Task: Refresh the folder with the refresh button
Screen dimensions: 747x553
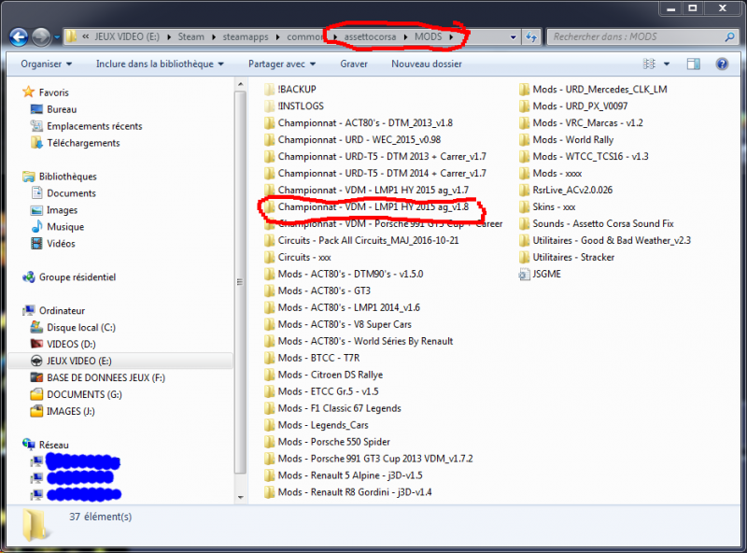Action: [x=531, y=36]
